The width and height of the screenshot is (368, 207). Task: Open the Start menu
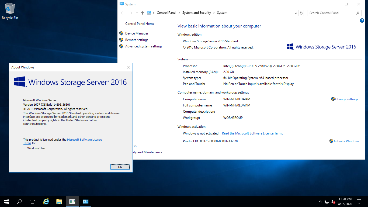6,201
